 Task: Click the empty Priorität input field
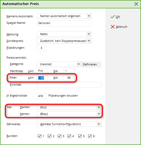[69, 85]
